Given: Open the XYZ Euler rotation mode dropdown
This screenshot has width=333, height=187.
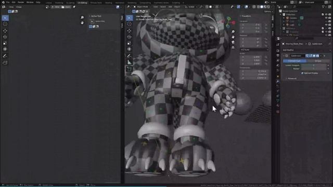Looking at the screenshot, I should pos(254,50).
